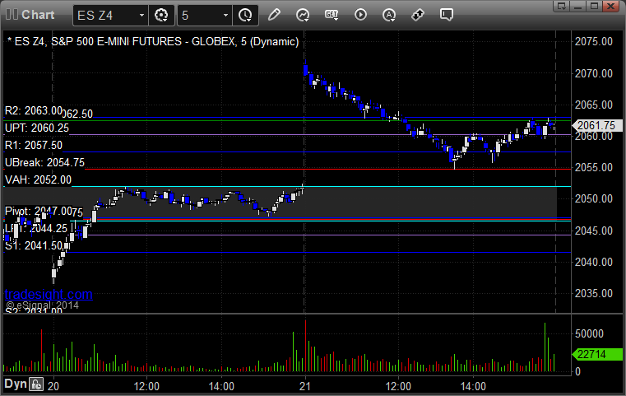Click the Dyn label on time axis

14,384
